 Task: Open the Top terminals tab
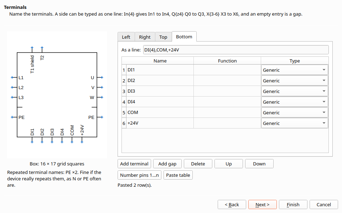[163, 37]
